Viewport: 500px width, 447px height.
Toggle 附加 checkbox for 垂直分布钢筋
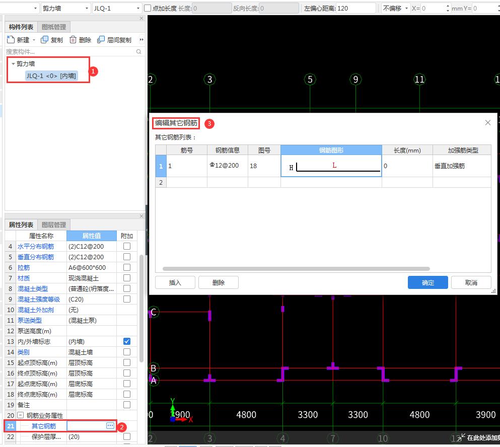click(x=127, y=257)
